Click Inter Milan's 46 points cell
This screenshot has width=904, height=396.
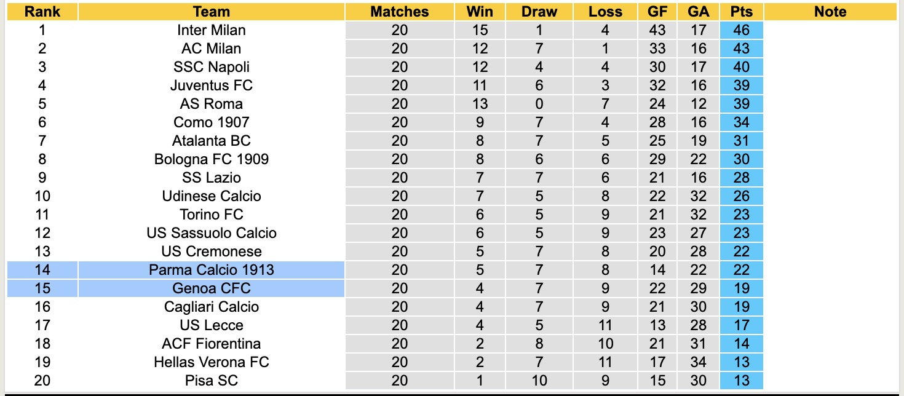(742, 30)
